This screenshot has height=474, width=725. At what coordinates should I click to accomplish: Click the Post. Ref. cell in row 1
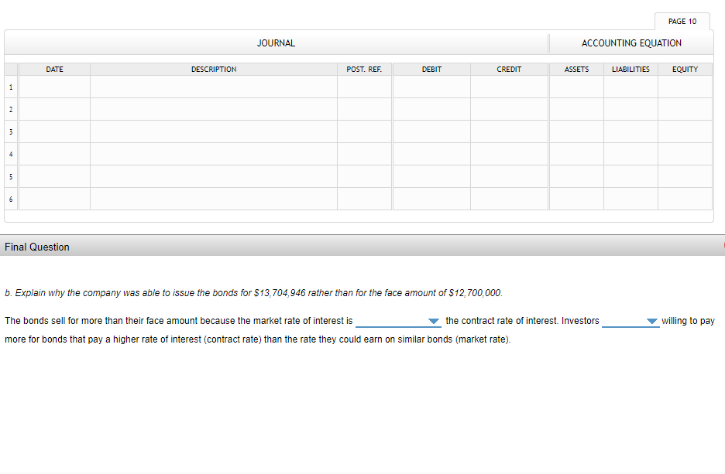364,87
